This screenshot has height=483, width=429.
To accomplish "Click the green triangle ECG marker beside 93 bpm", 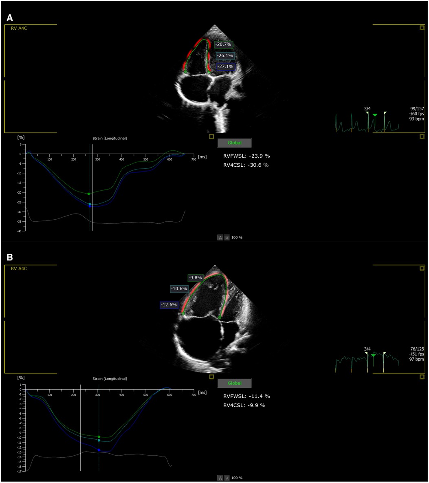I will pos(375,115).
